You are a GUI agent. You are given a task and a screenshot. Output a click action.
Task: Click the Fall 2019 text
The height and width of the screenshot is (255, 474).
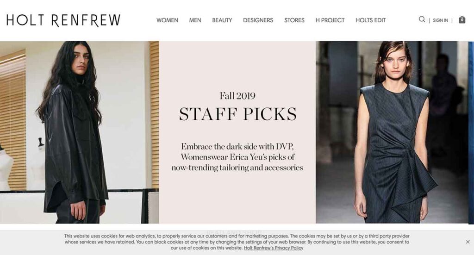point(237,96)
